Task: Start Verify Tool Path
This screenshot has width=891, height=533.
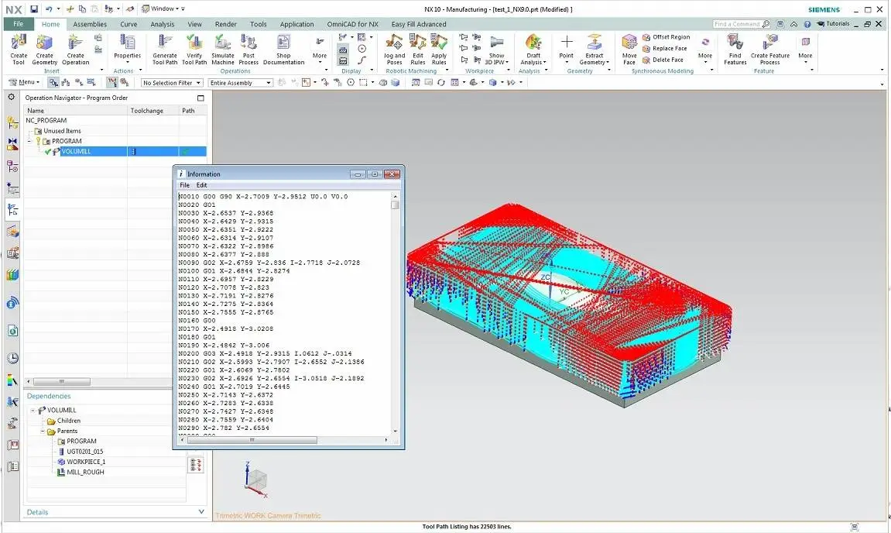Action: (x=194, y=50)
